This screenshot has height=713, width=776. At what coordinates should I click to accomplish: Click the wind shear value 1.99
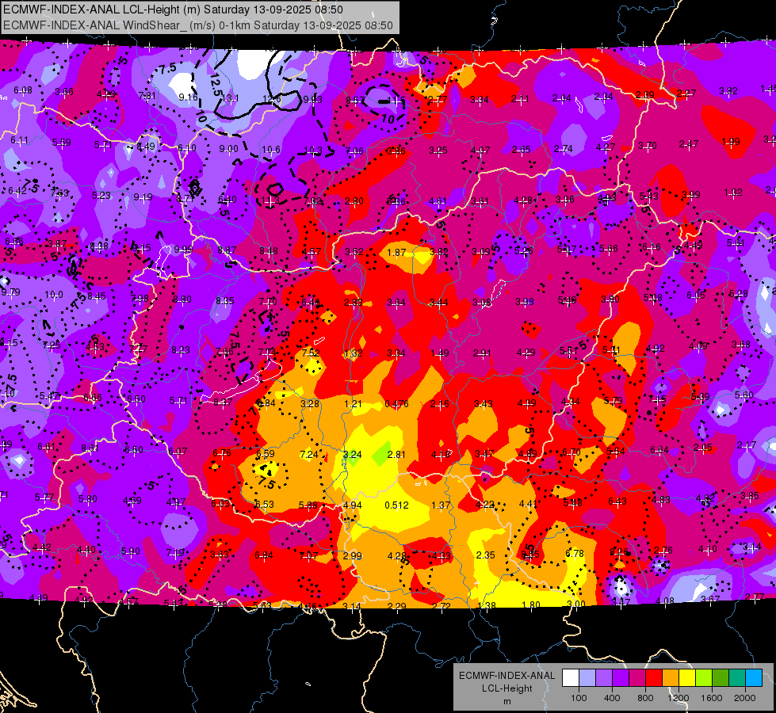(731, 142)
